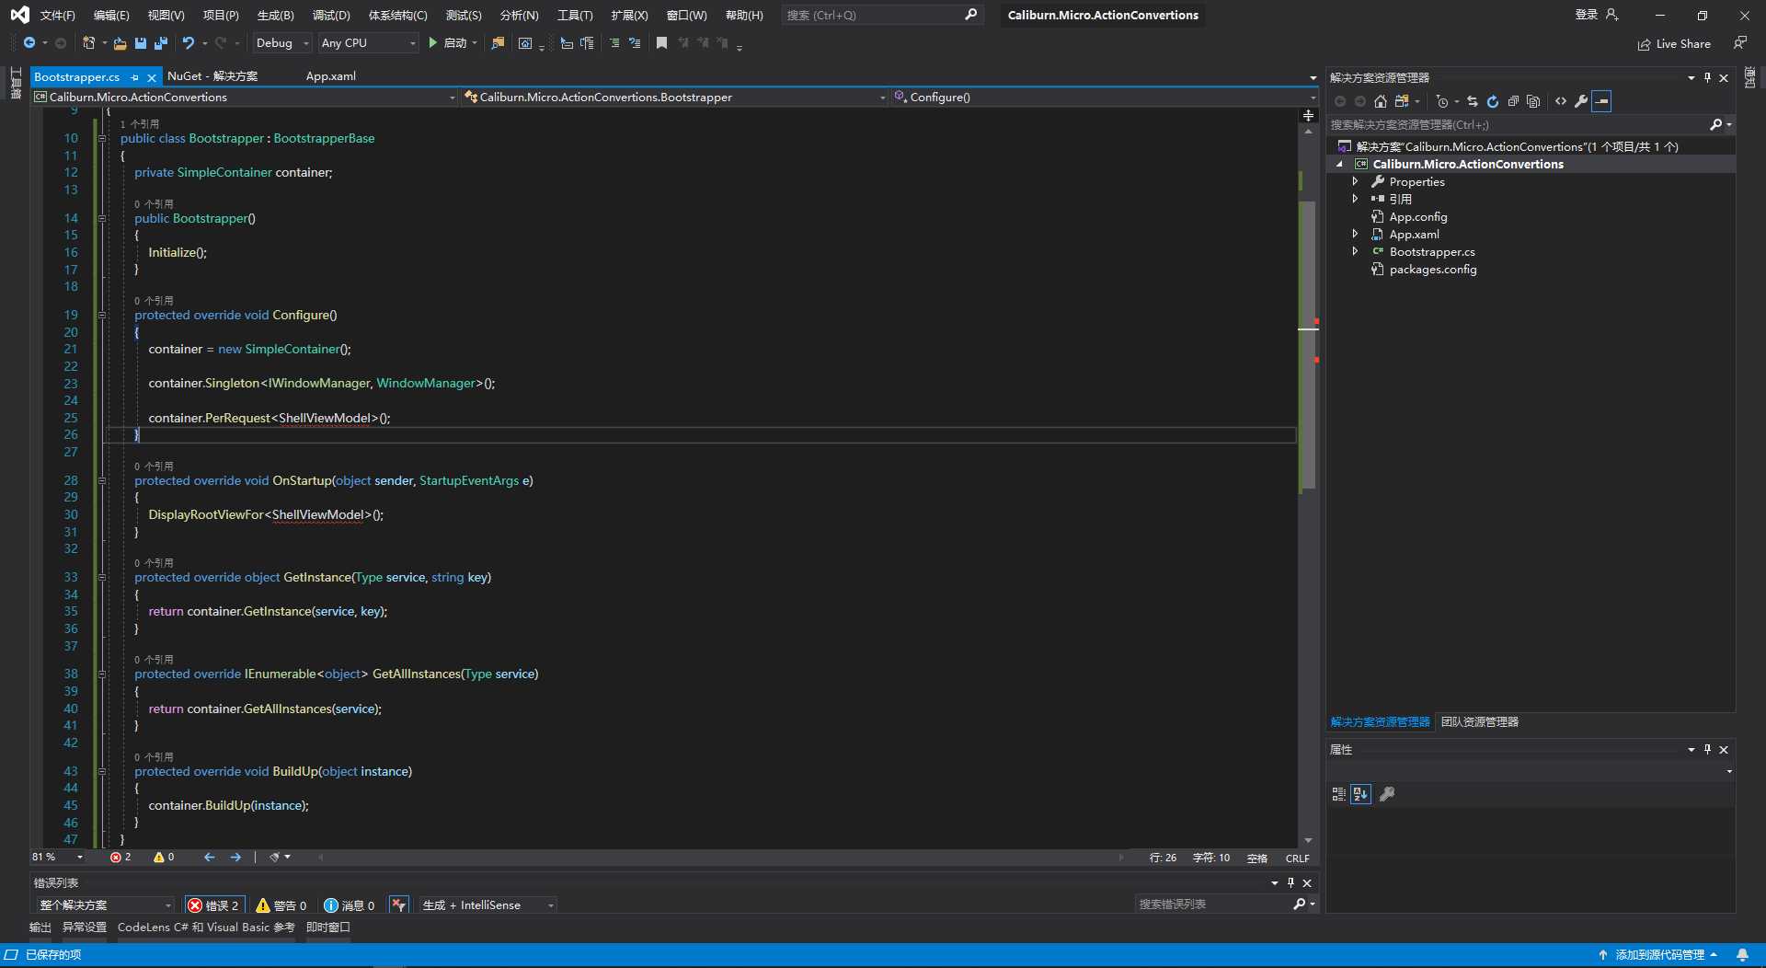Click the switch views icon in Solution Explorer

click(x=1402, y=101)
